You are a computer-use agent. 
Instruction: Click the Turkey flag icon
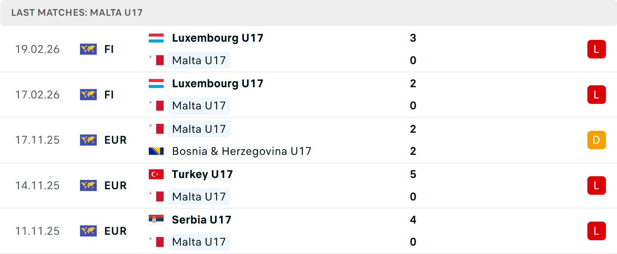[x=156, y=174]
